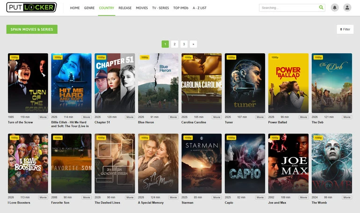This screenshot has width=360, height=213.
Task: Open the user account icon
Action: click(347, 7)
